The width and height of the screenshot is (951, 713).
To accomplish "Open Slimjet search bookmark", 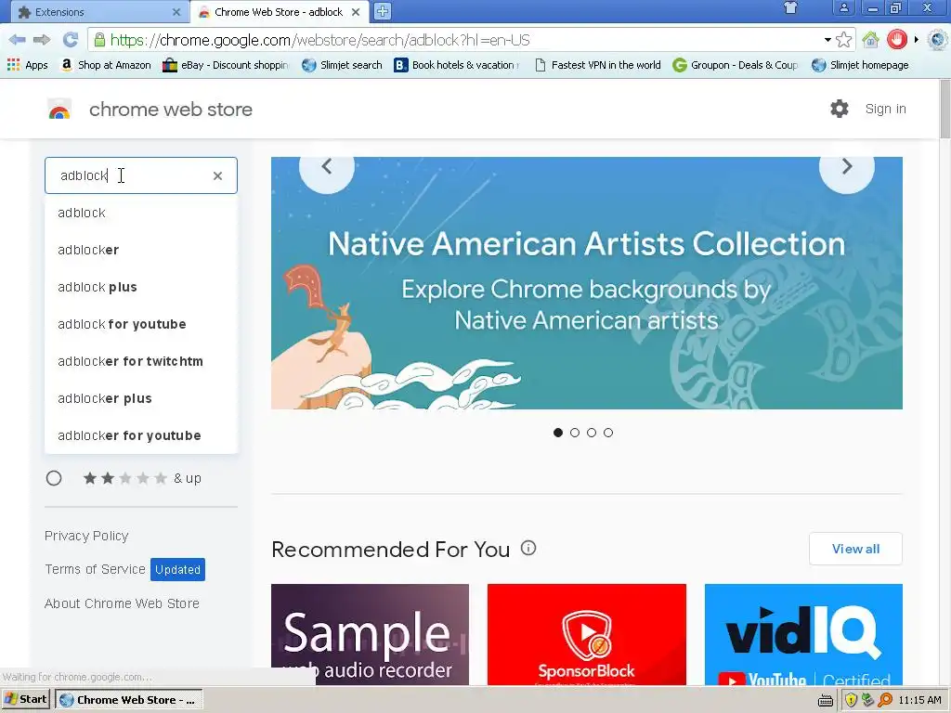I will coord(342,65).
